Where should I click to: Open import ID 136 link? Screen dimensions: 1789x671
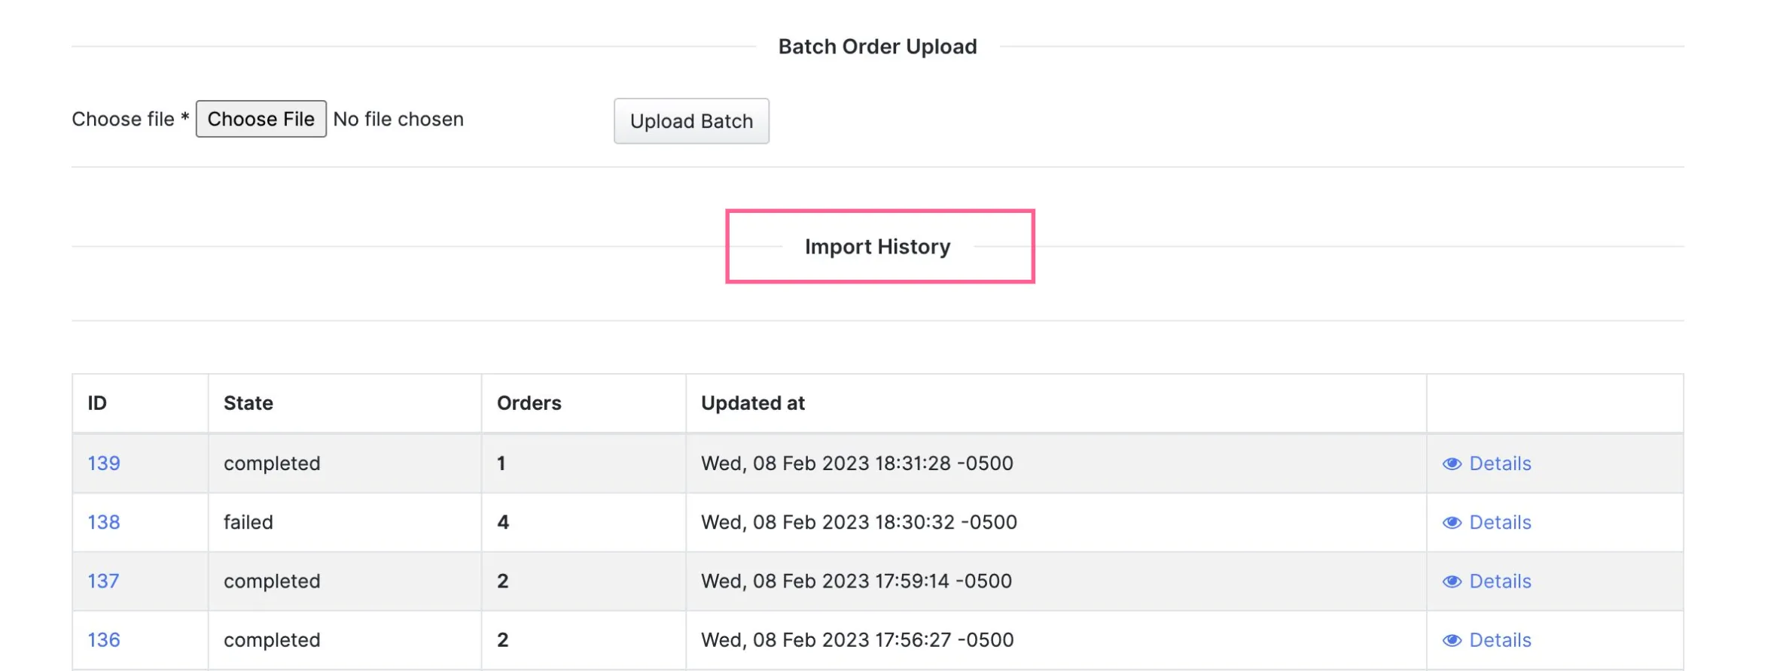[104, 639]
